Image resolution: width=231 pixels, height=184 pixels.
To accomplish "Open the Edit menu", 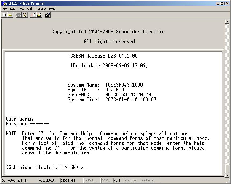I will coord(12,9).
